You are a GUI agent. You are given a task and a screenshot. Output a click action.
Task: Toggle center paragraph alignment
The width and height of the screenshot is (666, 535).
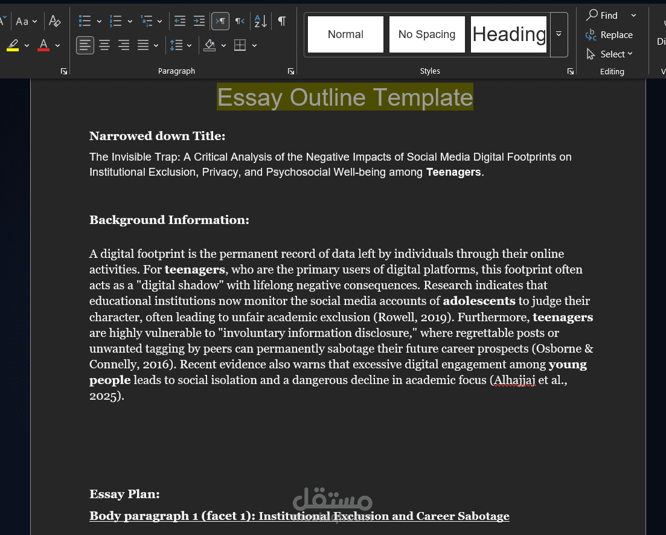coord(104,45)
